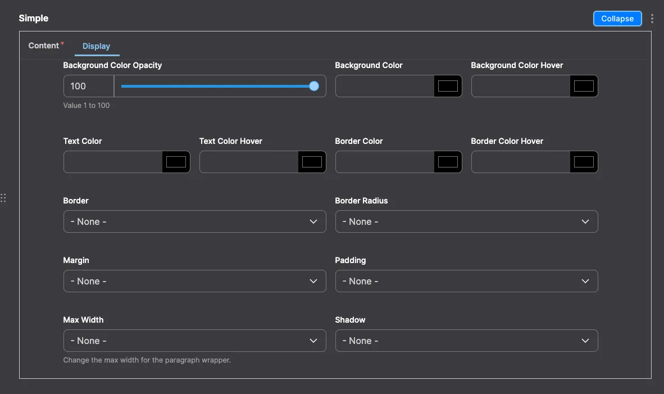
Task: Click the 'Value 1 to 100' help text
Action: (87, 106)
